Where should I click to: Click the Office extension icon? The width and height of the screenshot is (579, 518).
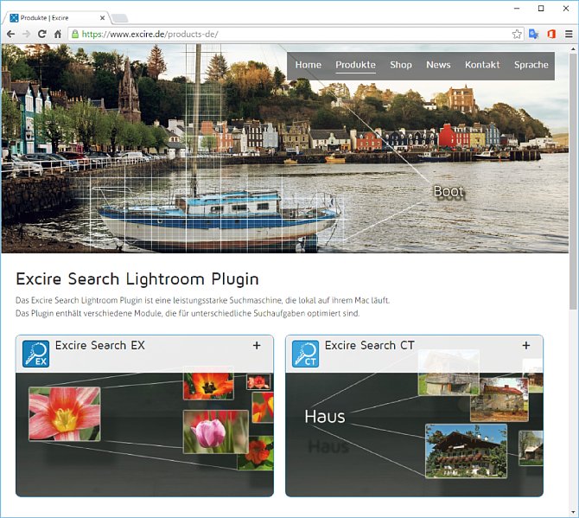tap(550, 34)
